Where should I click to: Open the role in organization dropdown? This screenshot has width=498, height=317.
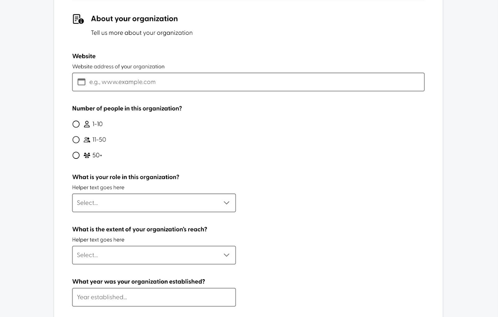(x=154, y=203)
